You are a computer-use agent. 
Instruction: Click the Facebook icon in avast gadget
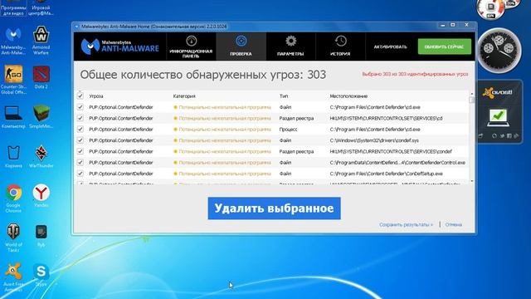click(509, 136)
